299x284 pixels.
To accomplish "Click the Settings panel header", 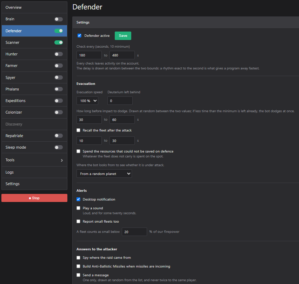I will coord(186,22).
